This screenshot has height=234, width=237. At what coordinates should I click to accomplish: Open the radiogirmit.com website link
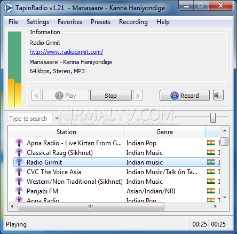tap(66, 52)
